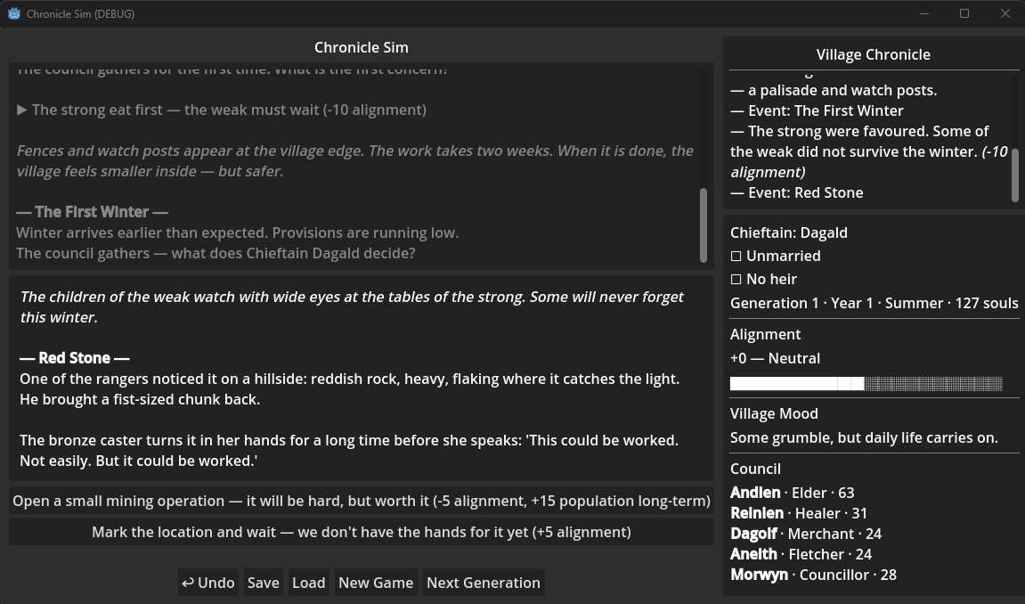
Task: Select council member Dagolf the Merchant
Action: click(x=806, y=534)
